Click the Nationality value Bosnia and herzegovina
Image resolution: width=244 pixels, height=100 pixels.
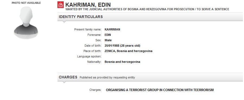(x=122, y=62)
